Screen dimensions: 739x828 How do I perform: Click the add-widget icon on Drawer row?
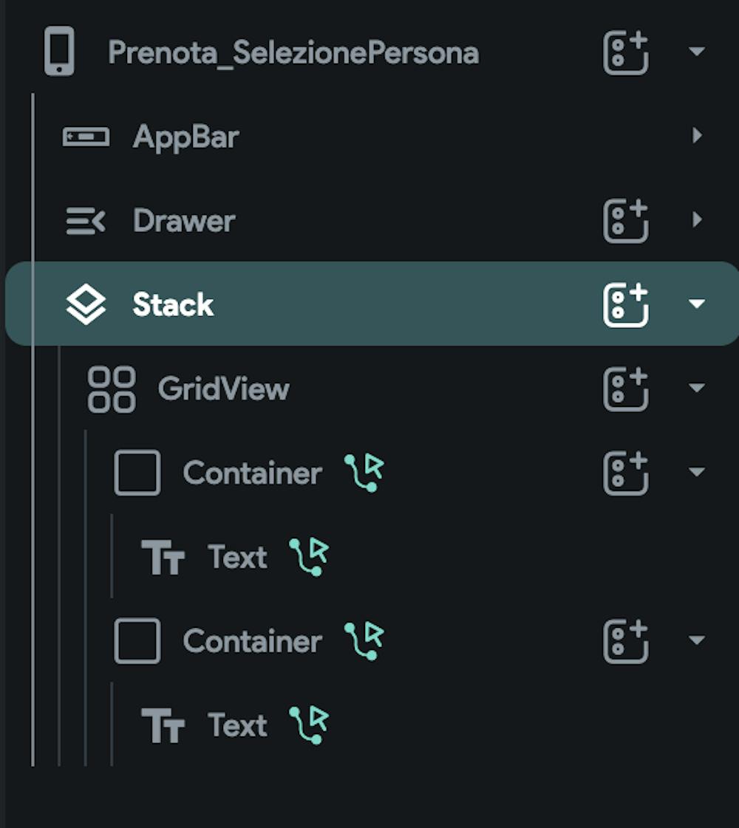click(625, 221)
